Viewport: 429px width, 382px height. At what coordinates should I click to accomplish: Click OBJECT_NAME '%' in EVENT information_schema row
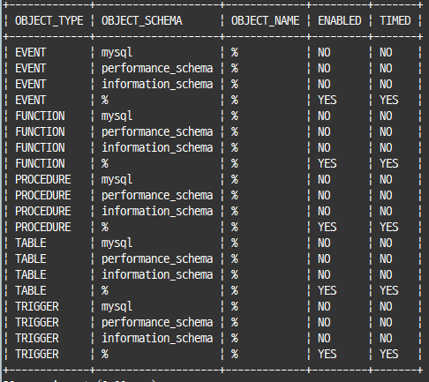(x=235, y=85)
